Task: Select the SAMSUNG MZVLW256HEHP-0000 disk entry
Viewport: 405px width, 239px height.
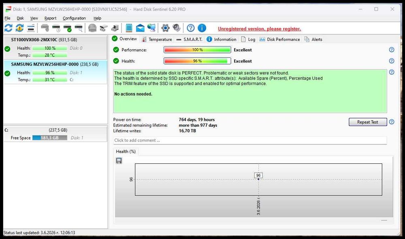Action: click(55, 72)
